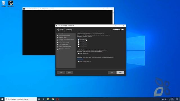The height and width of the screenshot is (101, 180).
Task: Maximize the console window behind the installer
Action: click(108, 9)
